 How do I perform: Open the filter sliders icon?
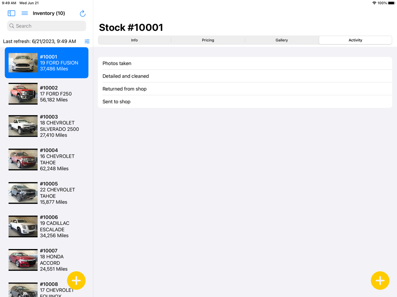[87, 41]
